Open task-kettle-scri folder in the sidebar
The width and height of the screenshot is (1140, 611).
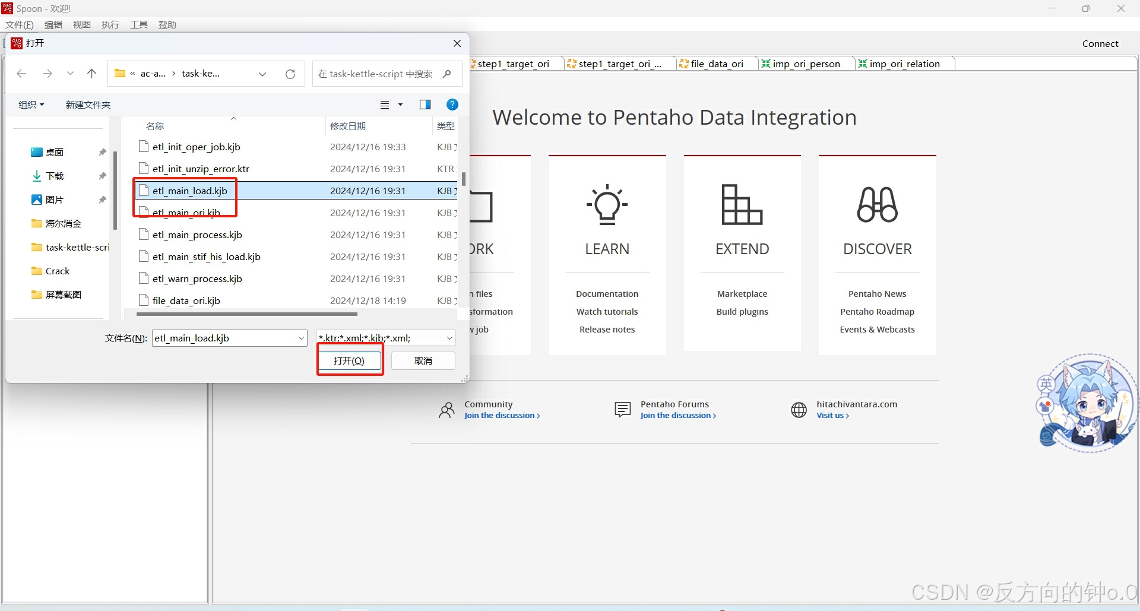click(69, 247)
